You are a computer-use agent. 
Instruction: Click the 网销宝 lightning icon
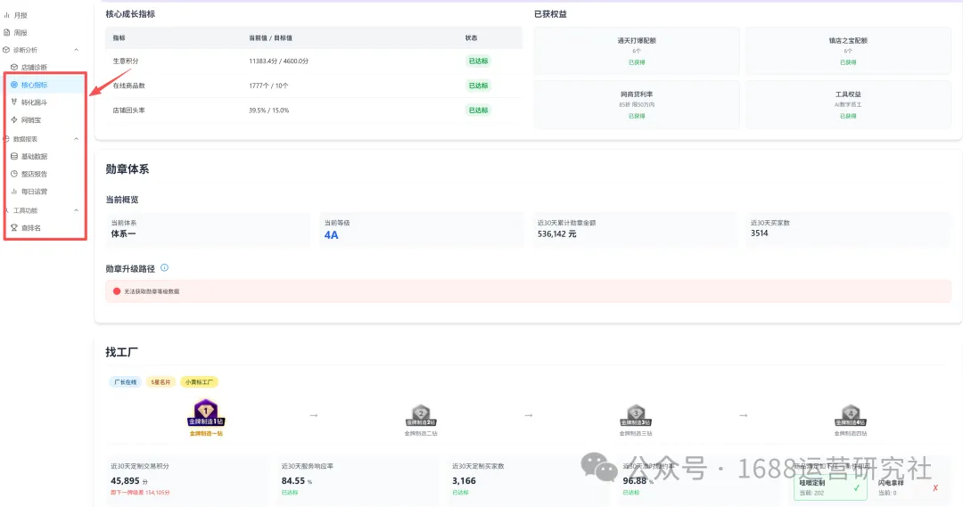tap(14, 119)
